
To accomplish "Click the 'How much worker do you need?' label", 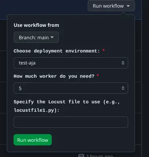I will (x=54, y=76).
